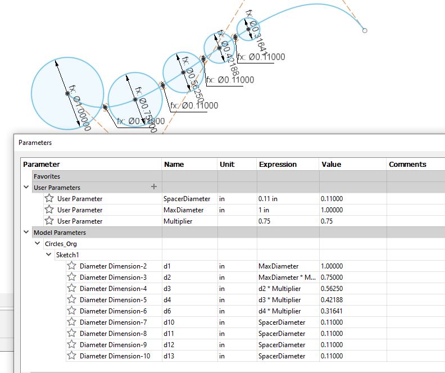Screen dimensions: 445x373
Task: Click the Unit column header
Action: (227, 165)
